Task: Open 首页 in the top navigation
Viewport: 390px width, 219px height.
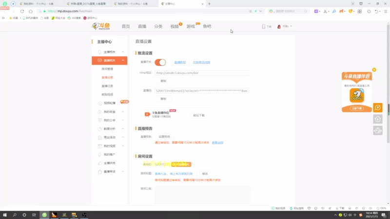Action: click(x=126, y=26)
